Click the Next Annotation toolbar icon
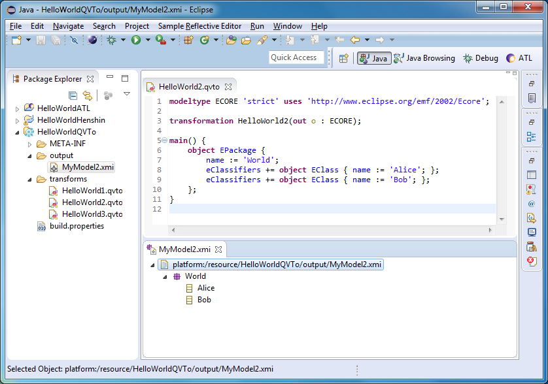Screen dimensions: 548x384 tap(290, 40)
